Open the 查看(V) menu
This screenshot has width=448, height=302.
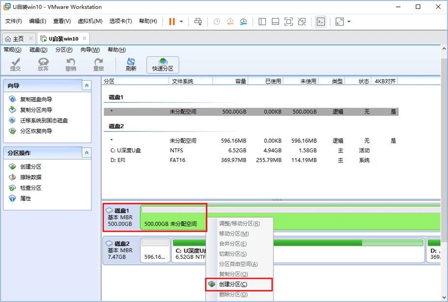62,21
